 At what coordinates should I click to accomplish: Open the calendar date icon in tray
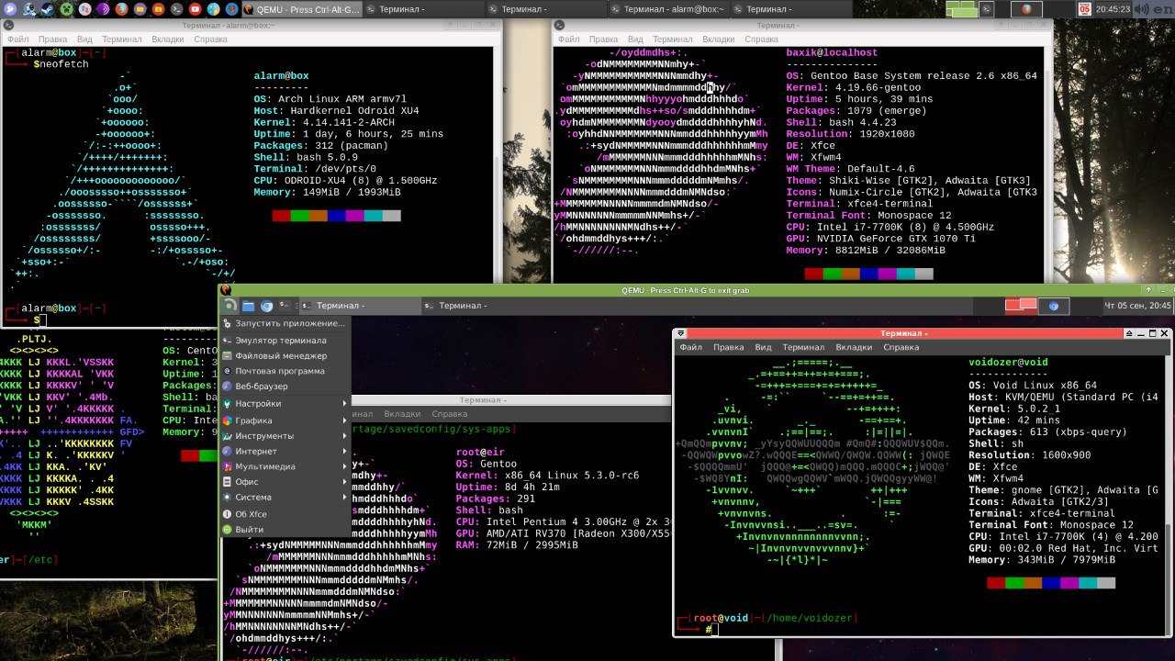pos(1084,9)
